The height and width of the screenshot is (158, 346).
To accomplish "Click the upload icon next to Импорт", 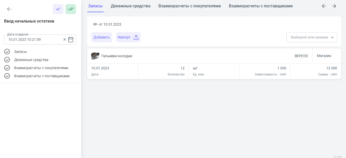I will (x=136, y=37).
